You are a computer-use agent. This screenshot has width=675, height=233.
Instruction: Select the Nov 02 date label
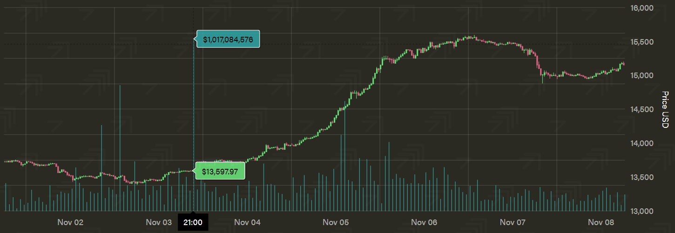coord(70,222)
